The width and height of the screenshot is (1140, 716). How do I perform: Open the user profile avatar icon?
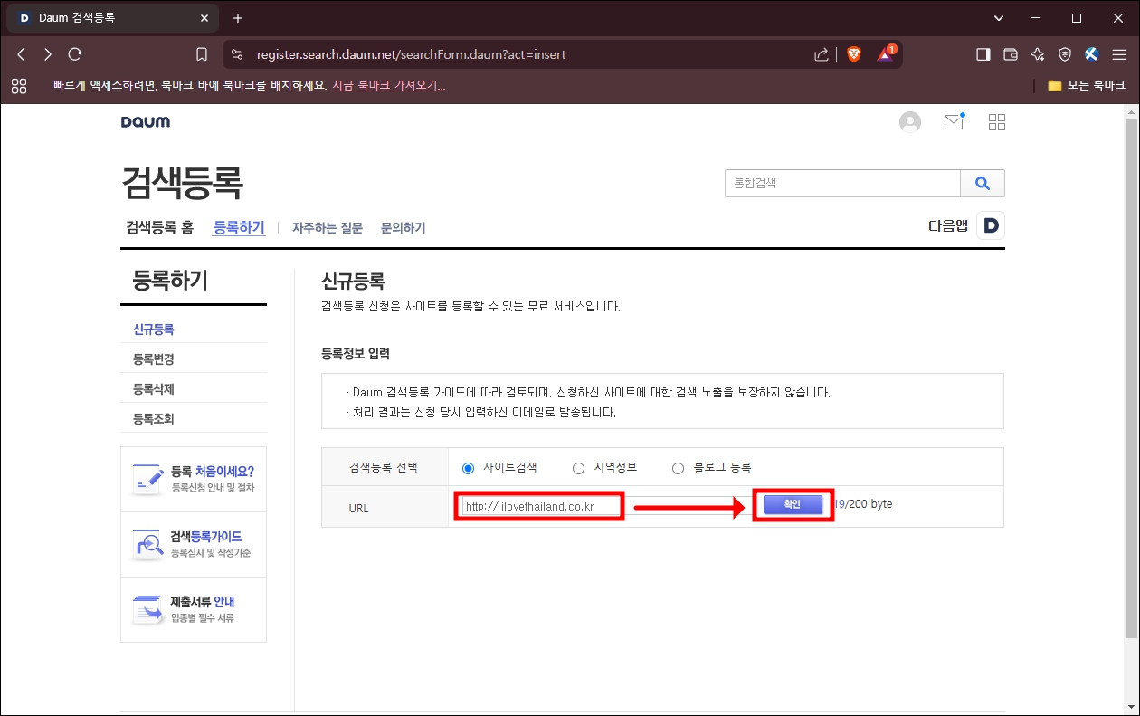coord(910,122)
